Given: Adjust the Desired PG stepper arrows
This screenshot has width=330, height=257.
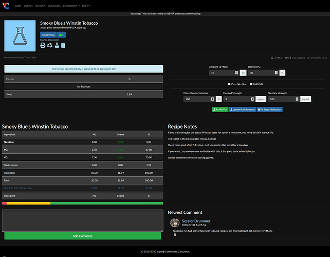Looking at the screenshot, I should (x=276, y=72).
